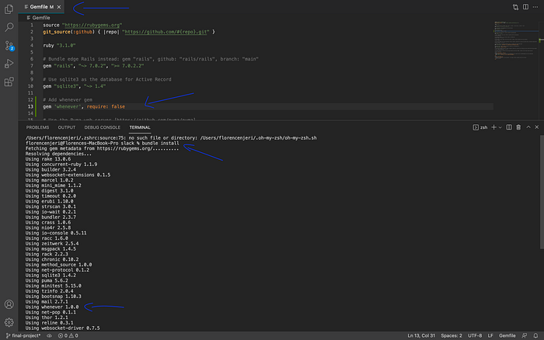The width and height of the screenshot is (544, 340).
Task: Open the terminal launch profile dropdown arrow
Action: tap(500, 127)
